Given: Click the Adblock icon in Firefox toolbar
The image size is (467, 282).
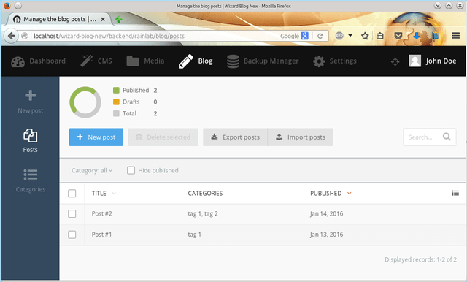Looking at the screenshot, I should click(x=339, y=36).
